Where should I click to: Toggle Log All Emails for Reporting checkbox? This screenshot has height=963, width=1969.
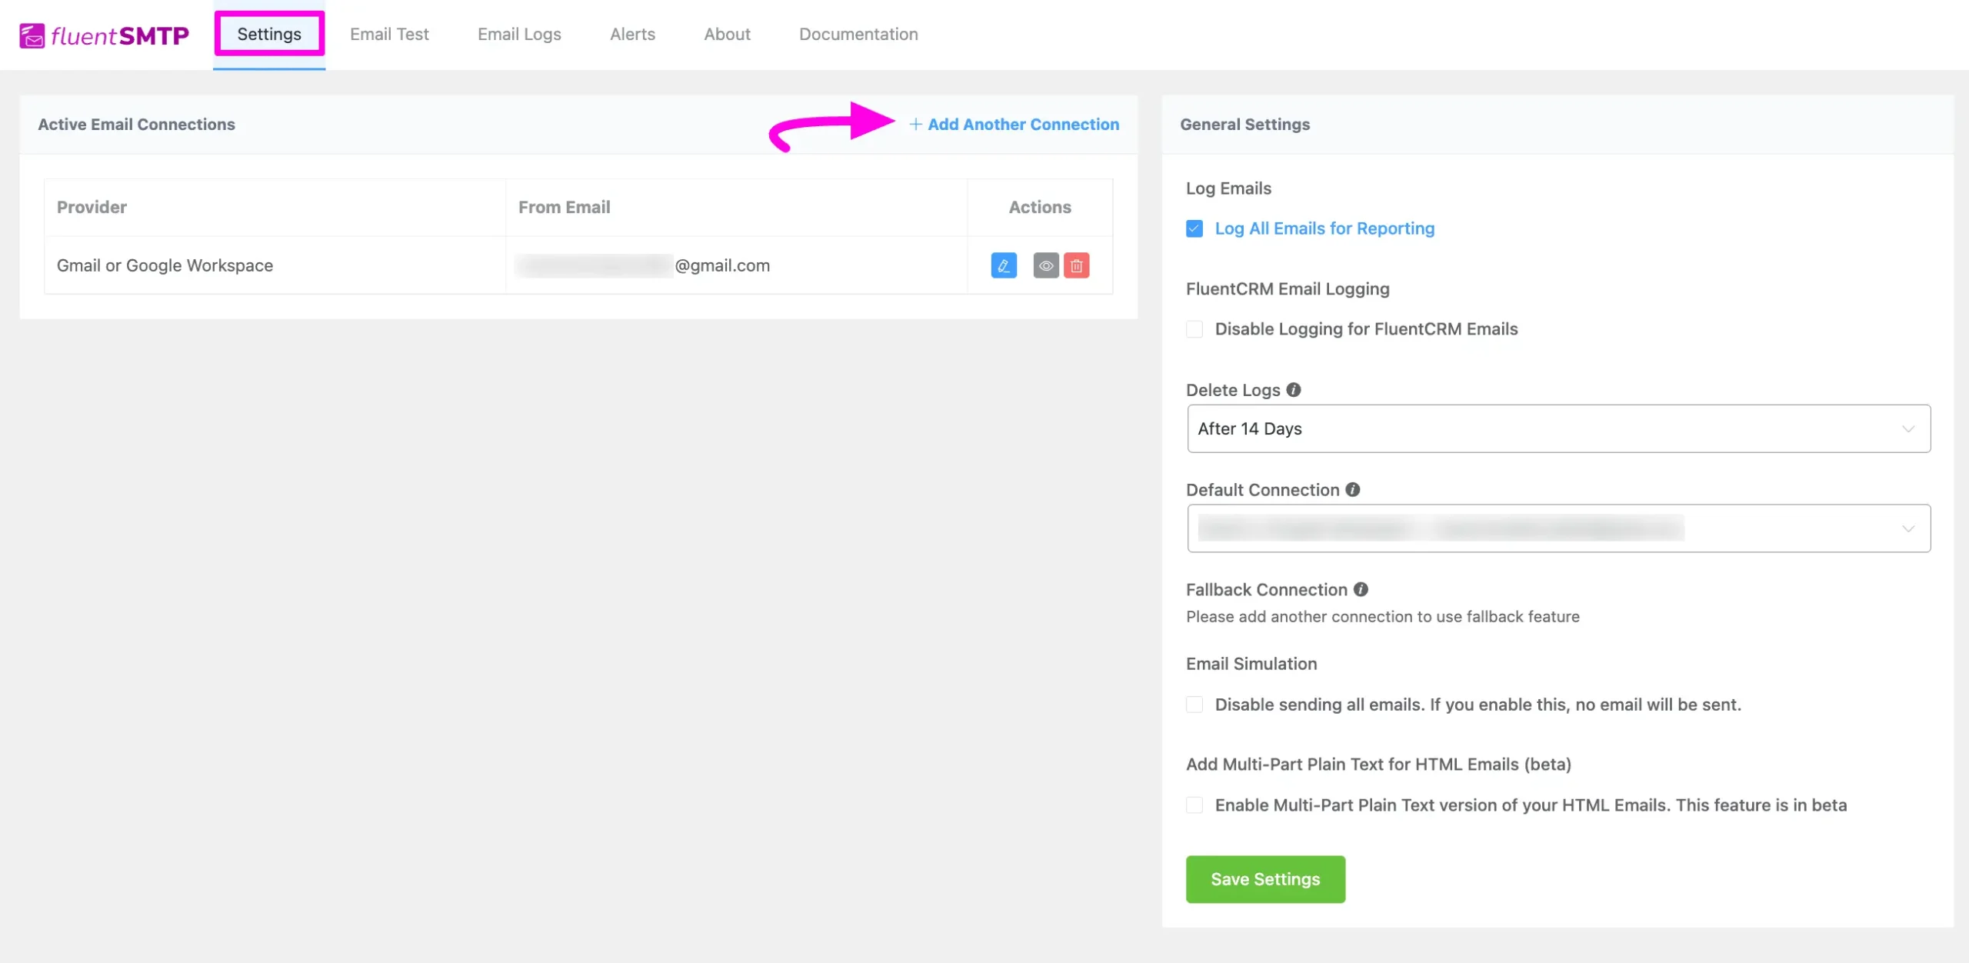pyautogui.click(x=1194, y=227)
